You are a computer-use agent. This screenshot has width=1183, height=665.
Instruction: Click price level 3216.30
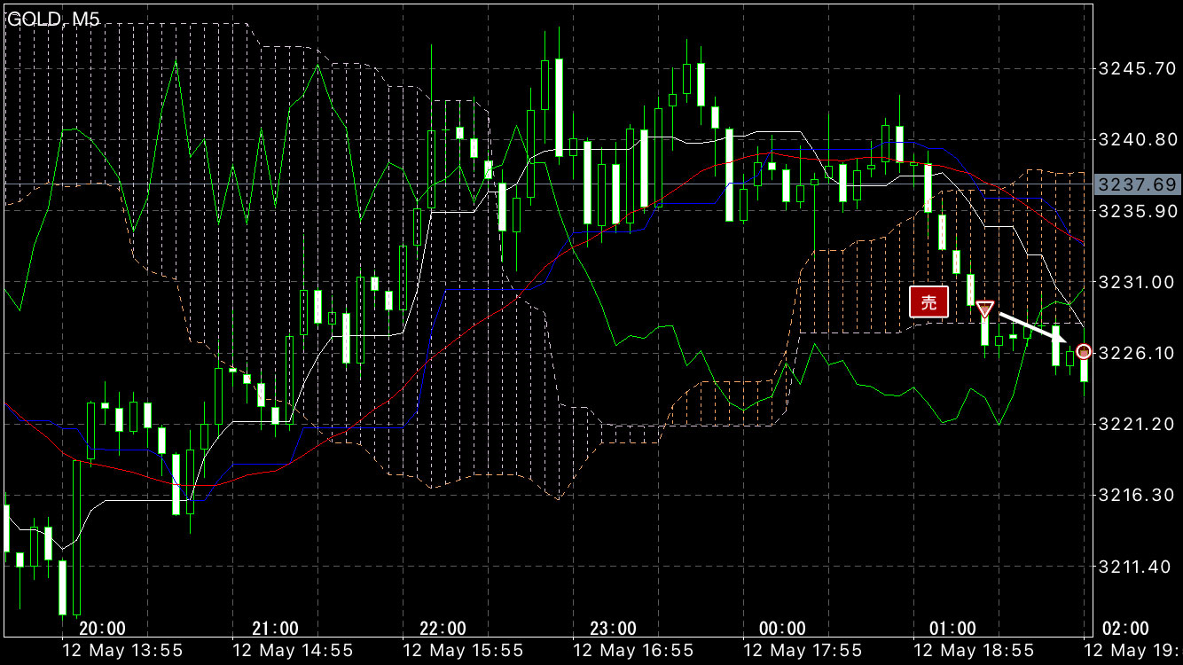[1137, 495]
